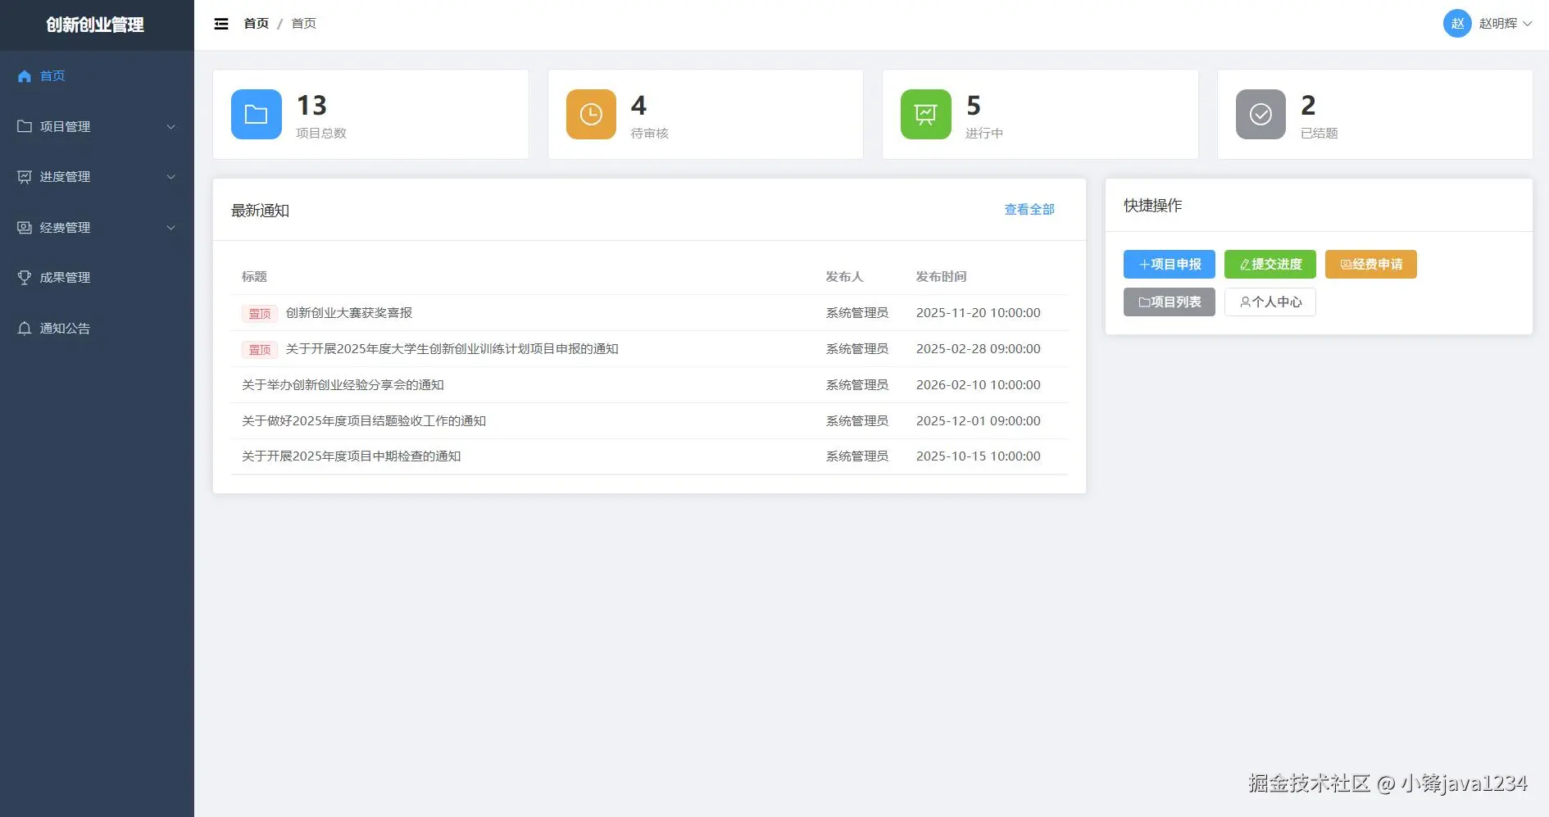The image size is (1549, 817).
Task: Click the date 2025-10-15 10:00:00
Action: [x=979, y=456]
